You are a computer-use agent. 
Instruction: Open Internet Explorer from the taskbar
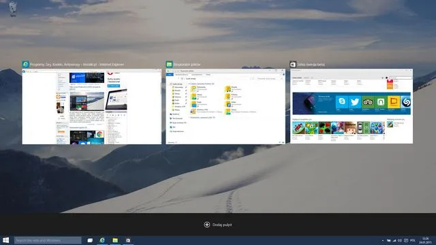[102, 240]
